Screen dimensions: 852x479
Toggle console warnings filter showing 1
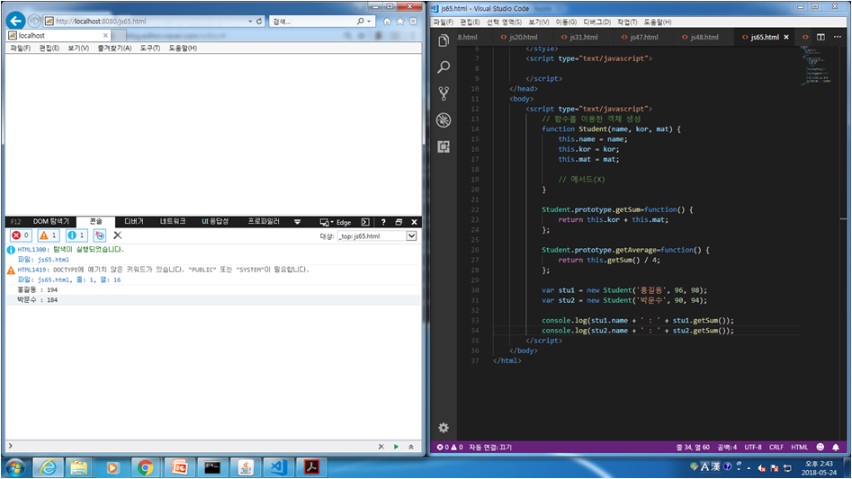pyautogui.click(x=49, y=235)
